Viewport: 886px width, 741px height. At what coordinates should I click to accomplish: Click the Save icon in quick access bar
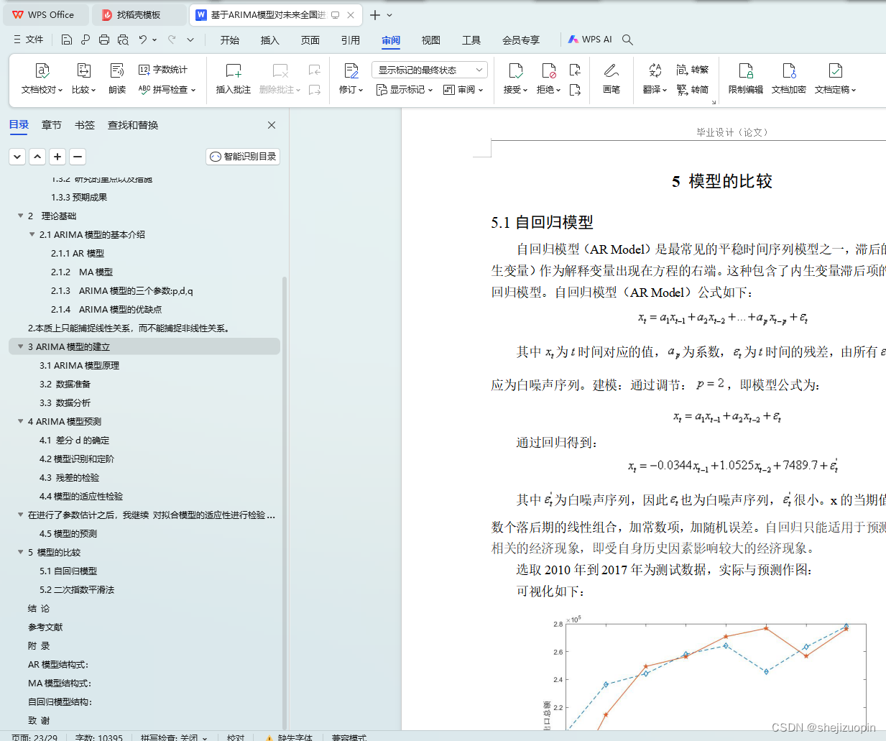[x=67, y=40]
